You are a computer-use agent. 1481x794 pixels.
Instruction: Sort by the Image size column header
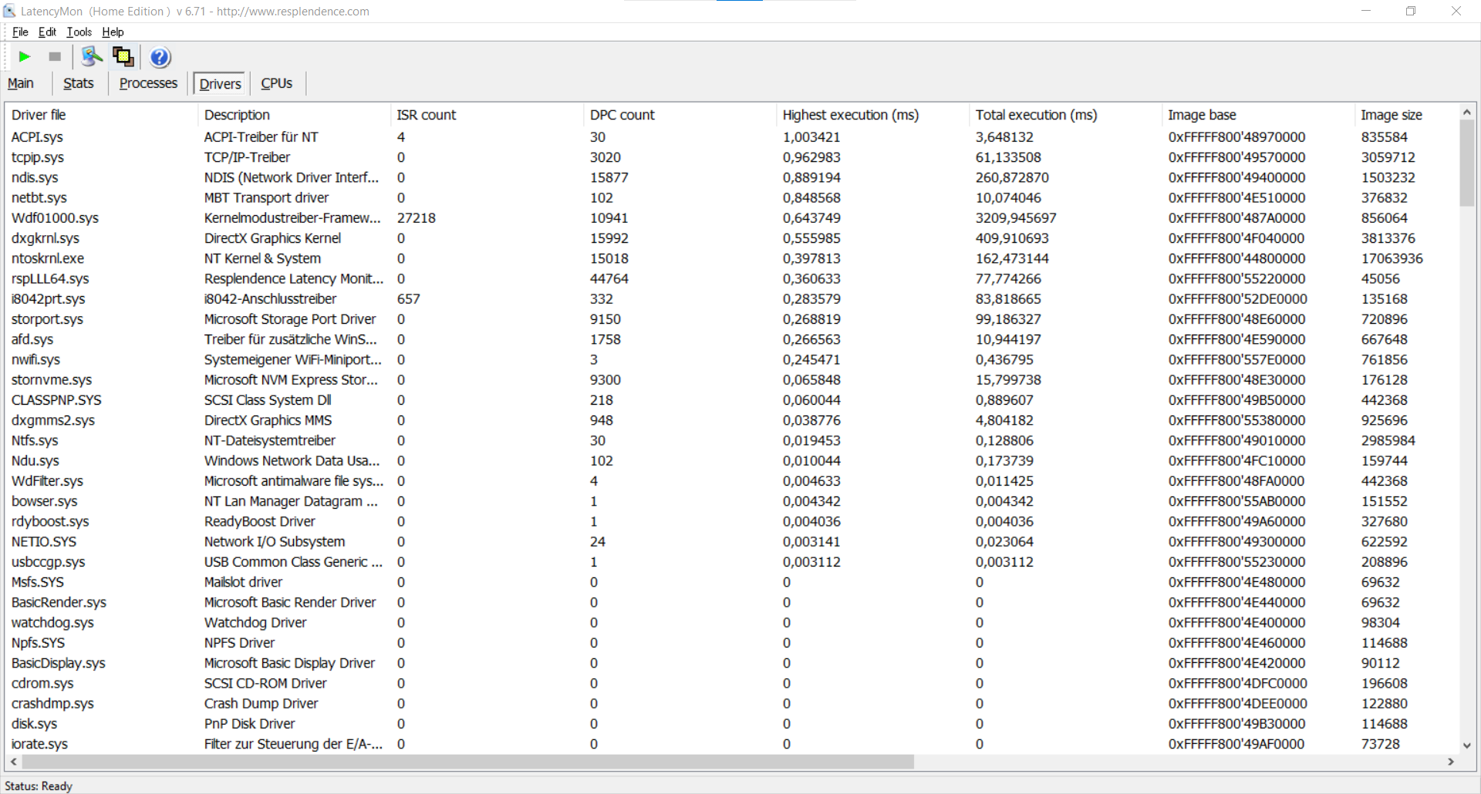point(1406,115)
